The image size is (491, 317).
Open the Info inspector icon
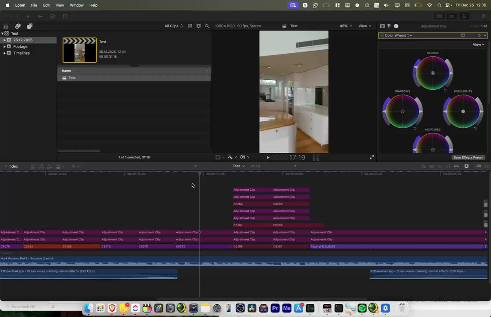(x=396, y=26)
